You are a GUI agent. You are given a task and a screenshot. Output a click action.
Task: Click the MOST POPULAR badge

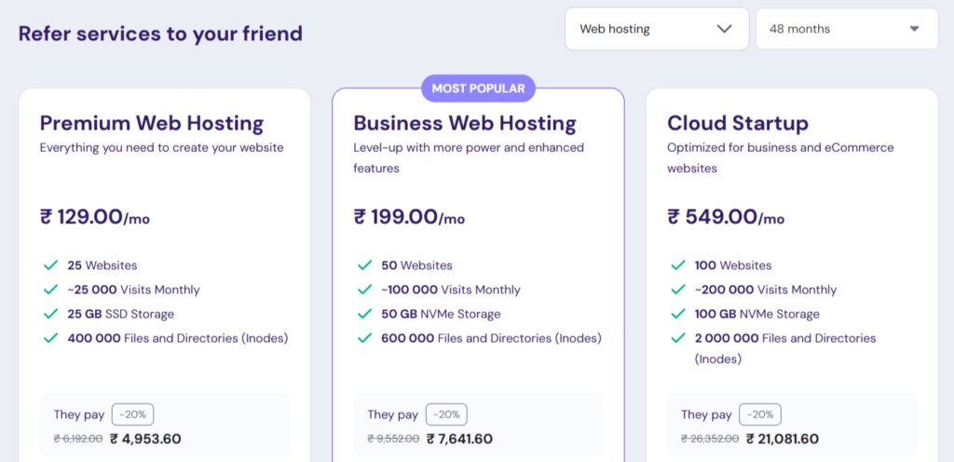(479, 88)
